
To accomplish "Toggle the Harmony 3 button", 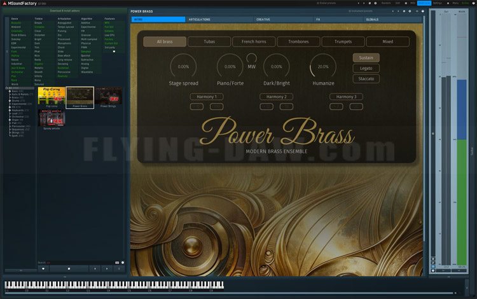I will coord(346,97).
